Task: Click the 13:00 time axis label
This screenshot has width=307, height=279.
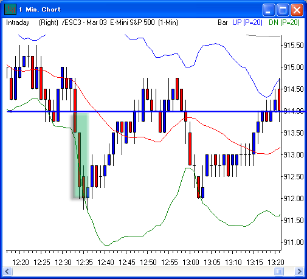Action: tap(191, 263)
